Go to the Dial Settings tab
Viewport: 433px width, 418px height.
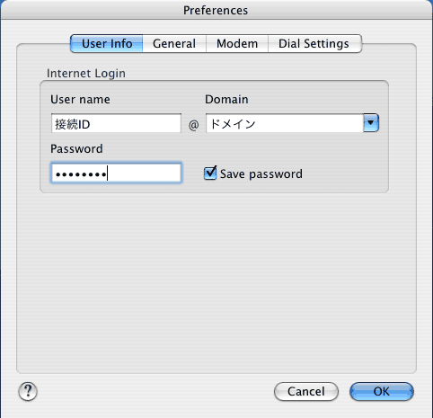[314, 44]
